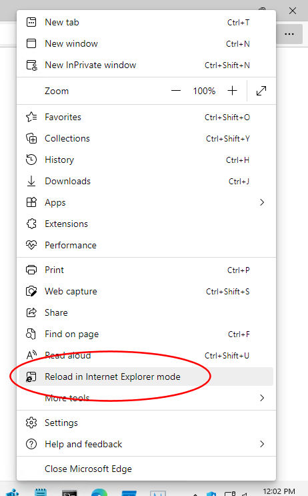Open the Extensions puzzle icon
This screenshot has height=496, width=308.
(31, 224)
